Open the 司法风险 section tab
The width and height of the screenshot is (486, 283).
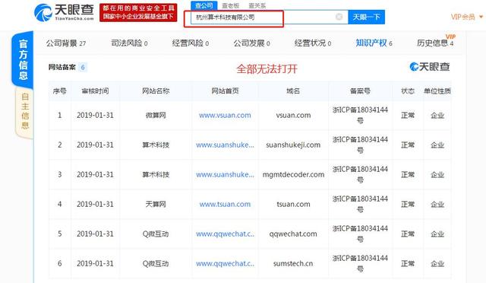[129, 43]
